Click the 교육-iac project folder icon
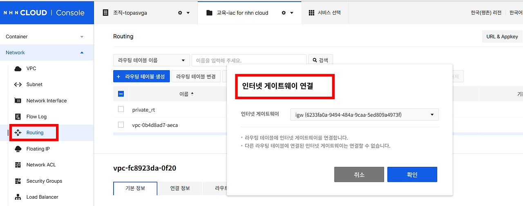Viewport: 523px width, 206px height. point(210,13)
